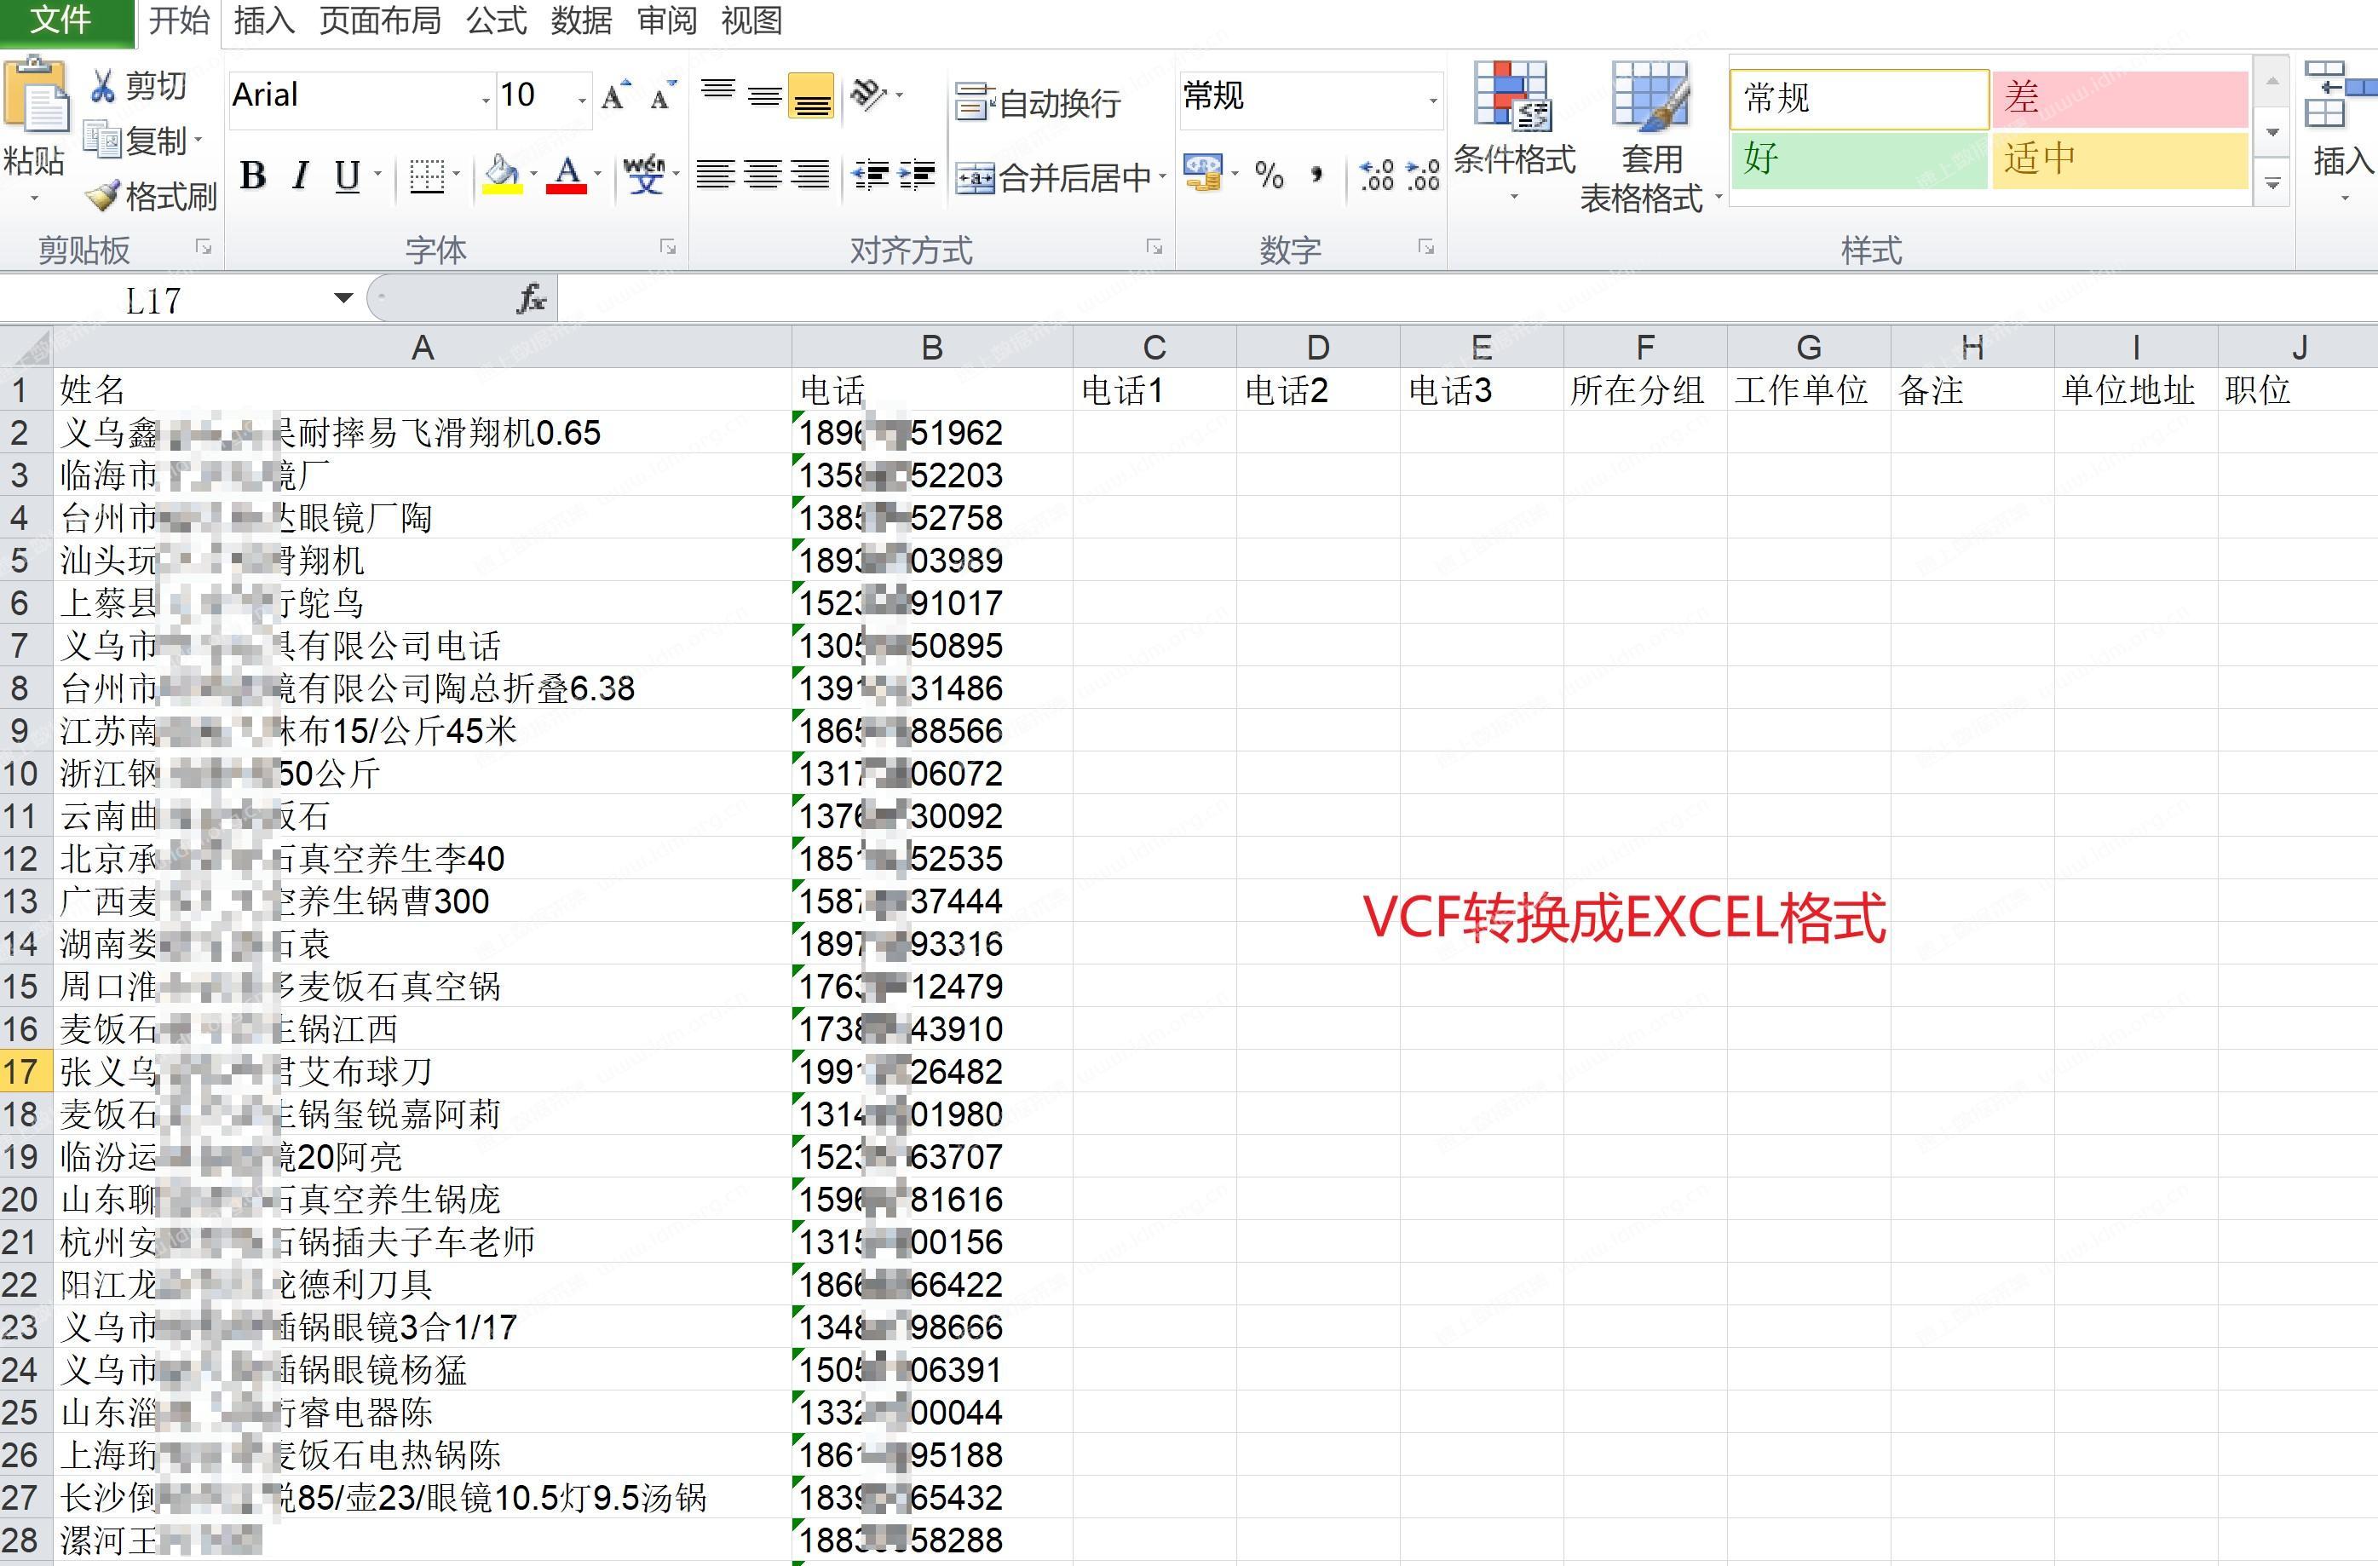Open 条件格式 conditional formatting

tap(1514, 130)
